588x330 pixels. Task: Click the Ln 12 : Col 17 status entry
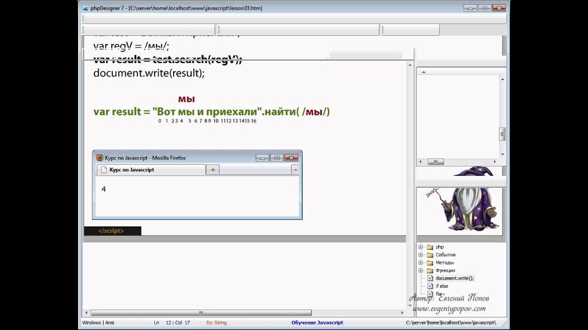pyautogui.click(x=172, y=323)
